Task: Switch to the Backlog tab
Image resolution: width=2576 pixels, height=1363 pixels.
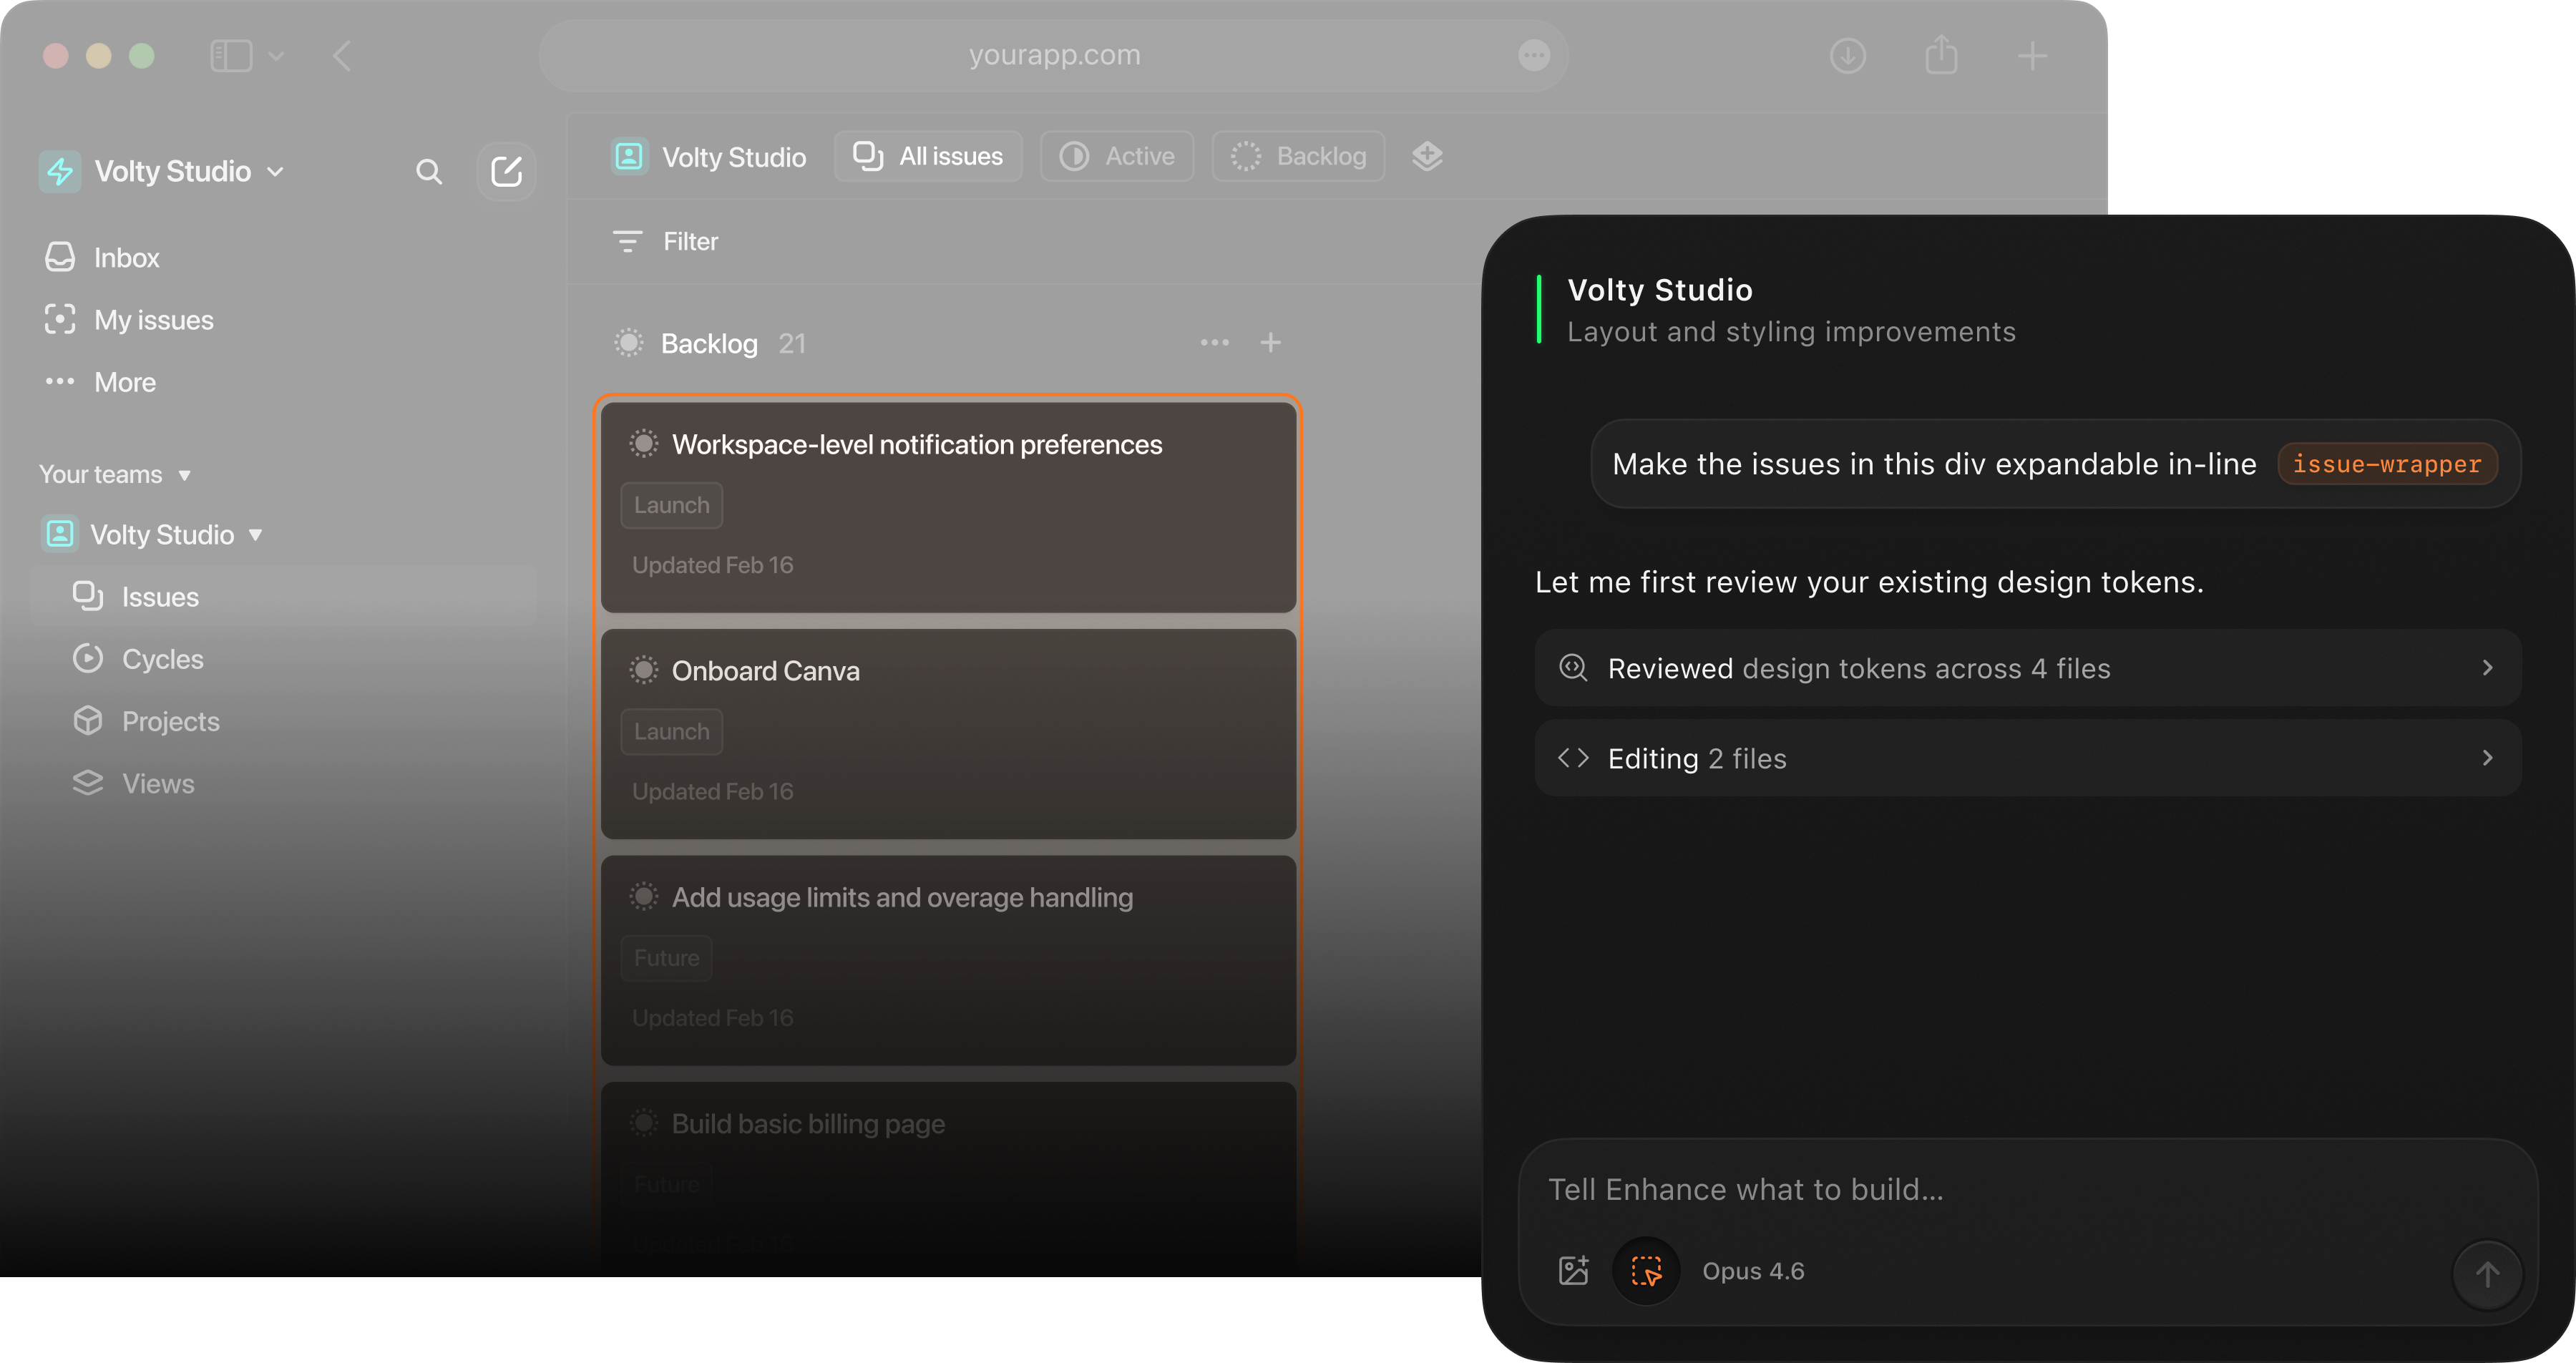Action: click(1298, 156)
